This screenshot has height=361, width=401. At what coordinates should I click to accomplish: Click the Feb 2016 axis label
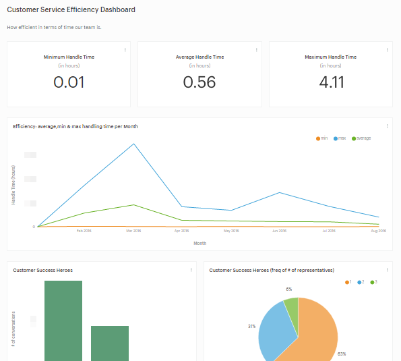(84, 231)
